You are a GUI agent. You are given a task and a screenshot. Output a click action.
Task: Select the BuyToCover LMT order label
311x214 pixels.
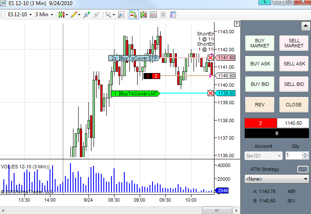pos(136,94)
